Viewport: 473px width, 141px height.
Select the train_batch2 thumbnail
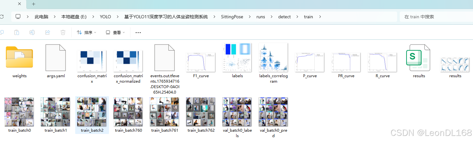[x=92, y=112]
